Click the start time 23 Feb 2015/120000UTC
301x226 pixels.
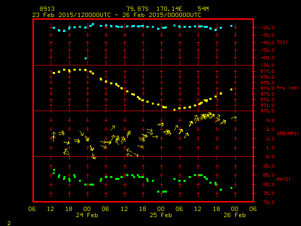[71, 15]
